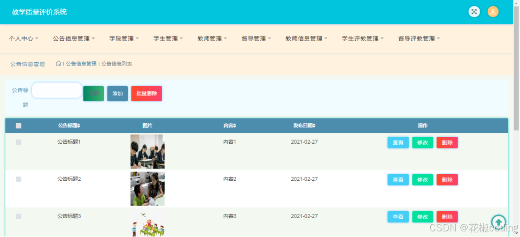The image size is (520, 237).
Task: Click the scrollbar down arrow
Action: click(x=516, y=234)
